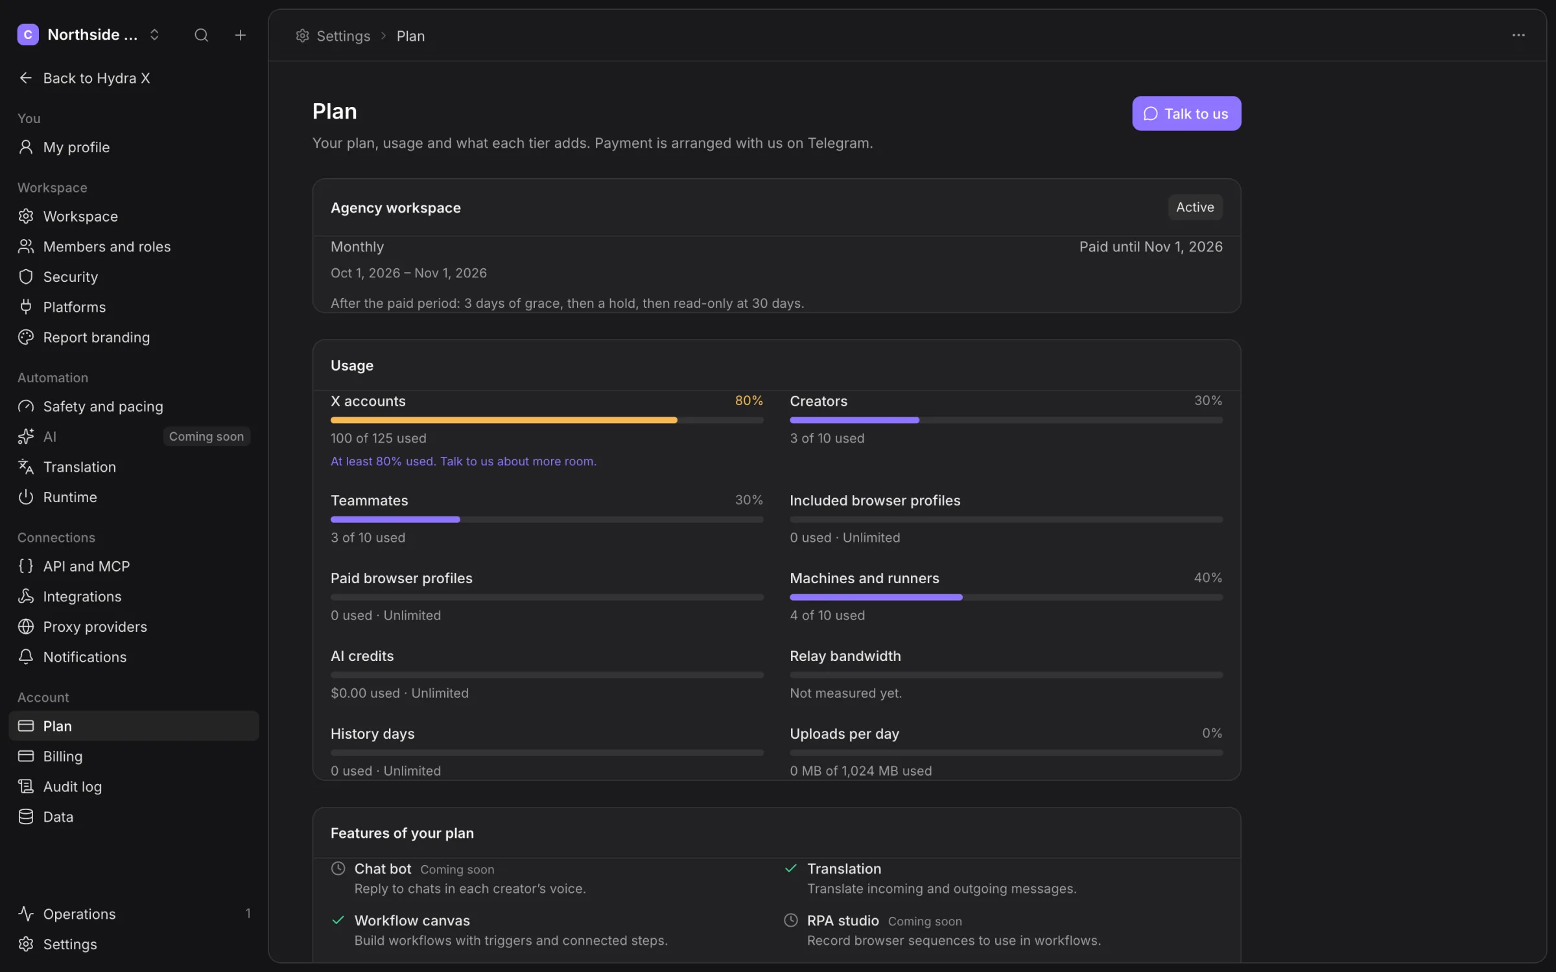Open Workspace settings gear item

pyautogui.click(x=134, y=216)
